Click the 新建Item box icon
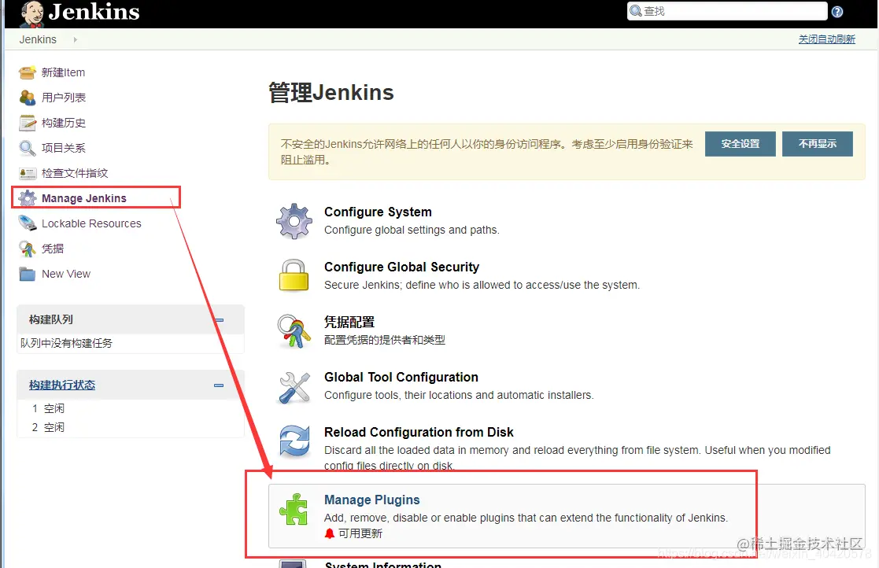The image size is (879, 568). 28,73
